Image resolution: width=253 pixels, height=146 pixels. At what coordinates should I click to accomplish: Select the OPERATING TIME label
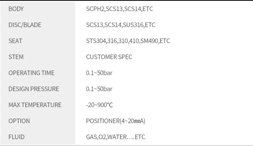pyautogui.click(x=31, y=73)
